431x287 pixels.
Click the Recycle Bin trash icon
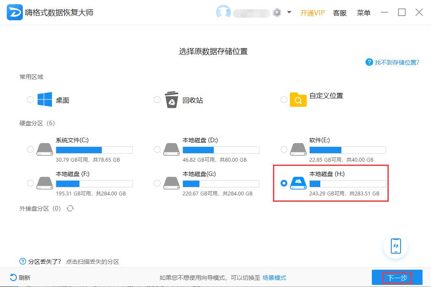172,100
